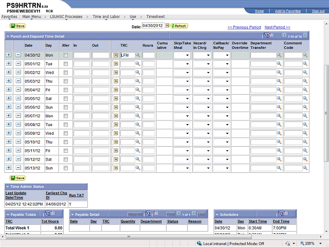329x247 pixels.
Task: Click the browser zoom level 100% control
Action: [x=309, y=243]
